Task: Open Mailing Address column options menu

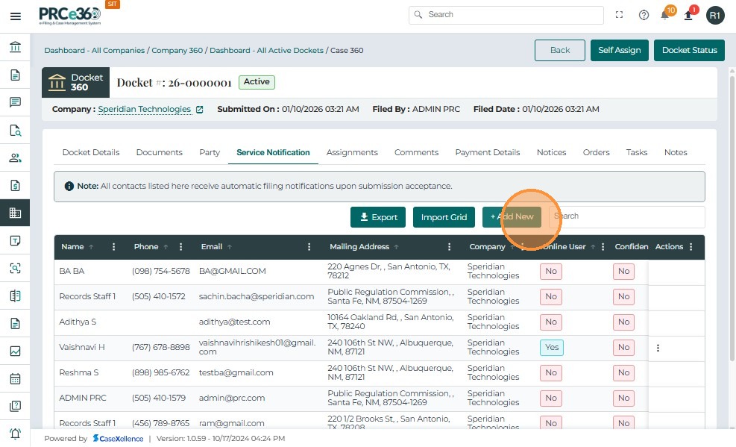Action: tap(449, 247)
